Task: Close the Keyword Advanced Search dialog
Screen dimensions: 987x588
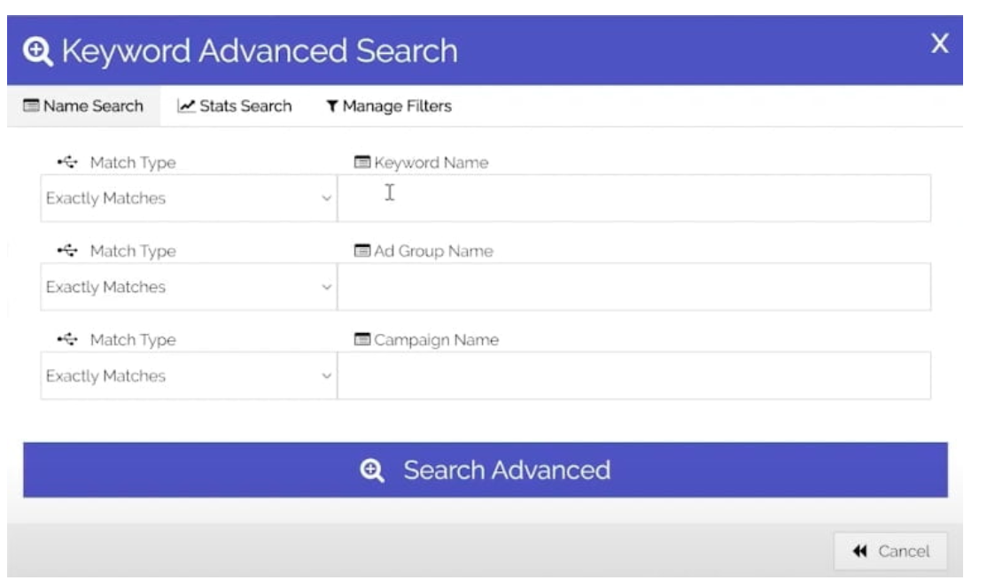Action: [x=940, y=43]
